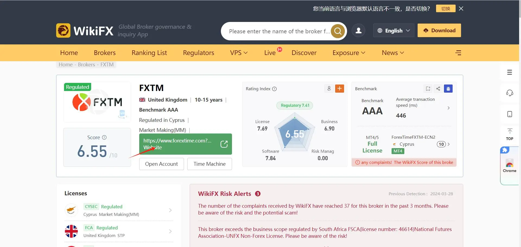Dismiss the language switch banner

coord(461,9)
